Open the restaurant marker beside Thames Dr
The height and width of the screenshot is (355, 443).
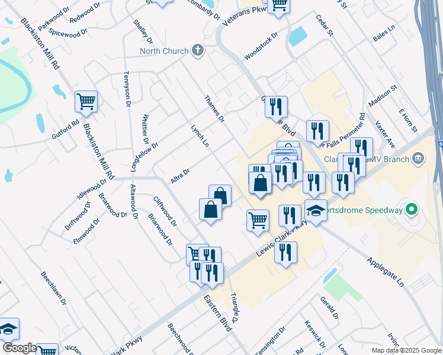pyautogui.click(x=277, y=108)
